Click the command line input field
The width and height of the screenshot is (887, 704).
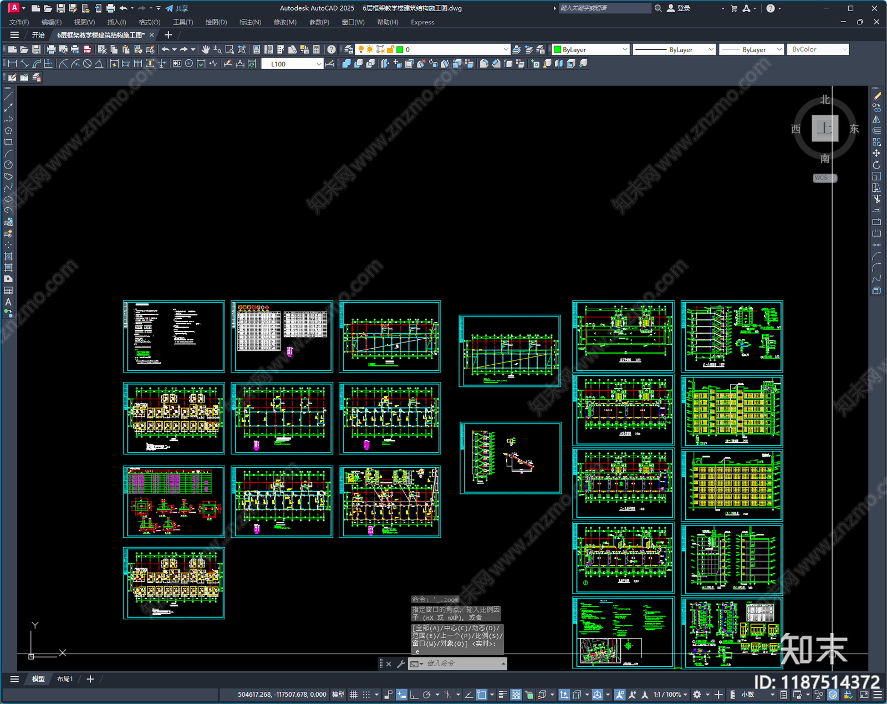tap(460, 664)
